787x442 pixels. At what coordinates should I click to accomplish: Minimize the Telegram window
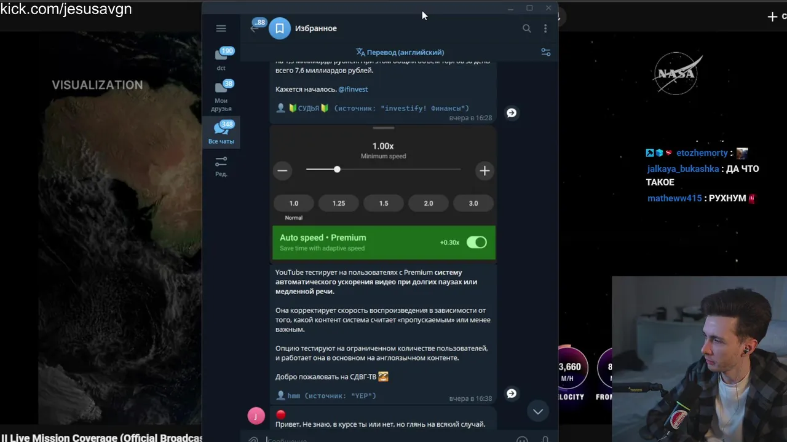pyautogui.click(x=510, y=8)
